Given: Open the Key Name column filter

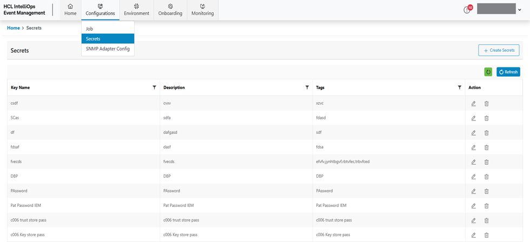Looking at the screenshot, I should click(x=154, y=88).
